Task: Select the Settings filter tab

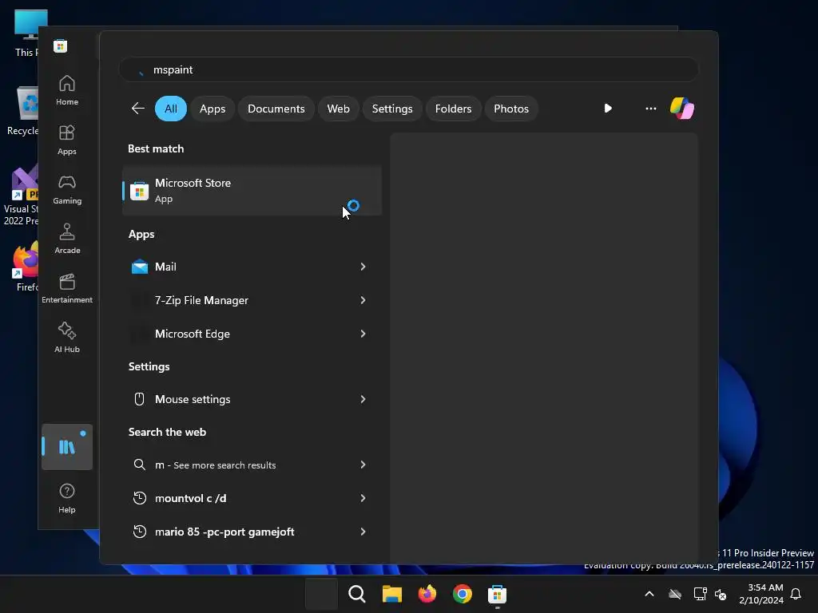Action: tap(392, 109)
